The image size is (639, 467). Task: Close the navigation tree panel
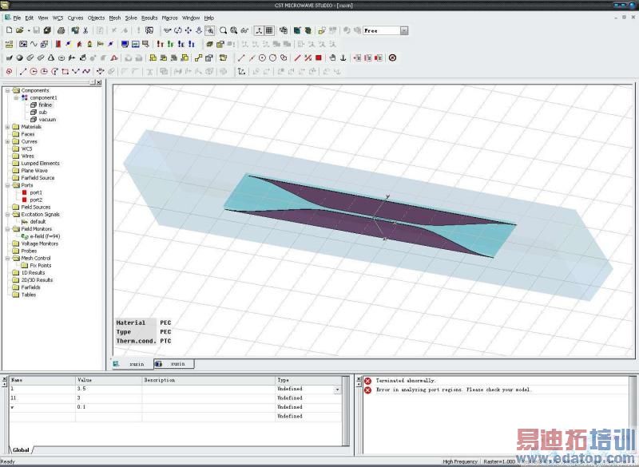point(98,82)
